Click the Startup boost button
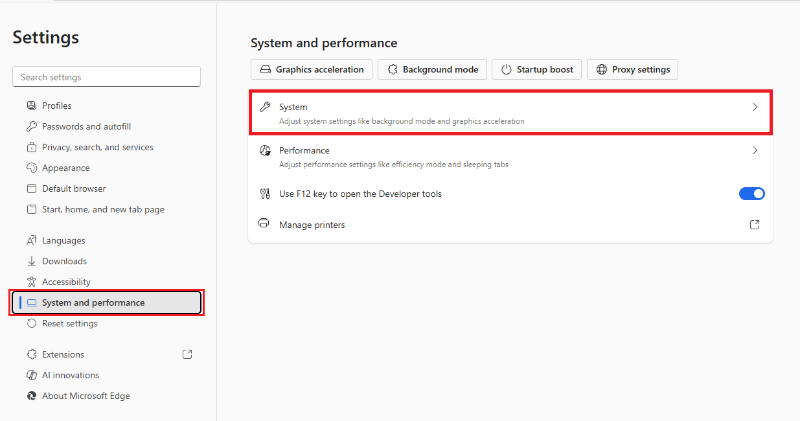800x421 pixels. click(536, 69)
